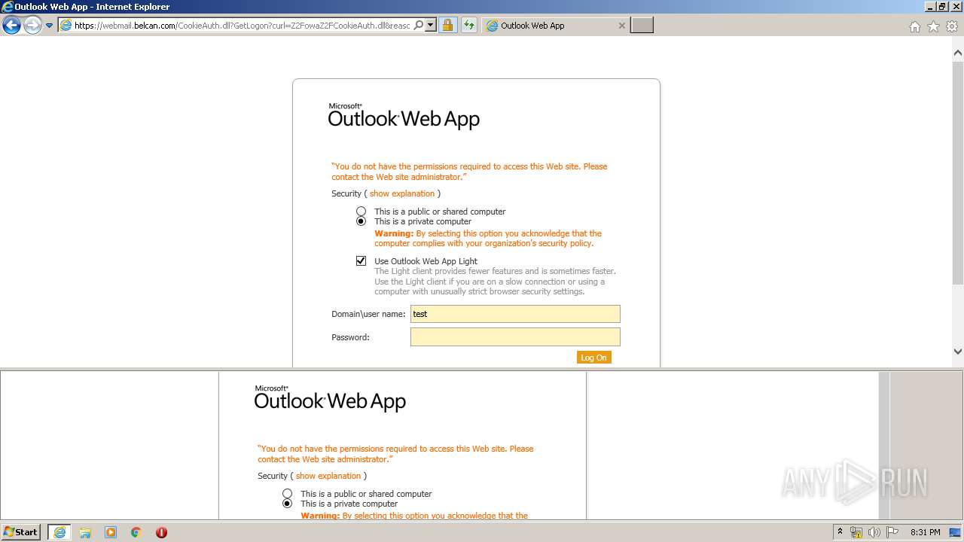
Task: Click the Outlook Web App logo in lower pane
Action: [330, 398]
